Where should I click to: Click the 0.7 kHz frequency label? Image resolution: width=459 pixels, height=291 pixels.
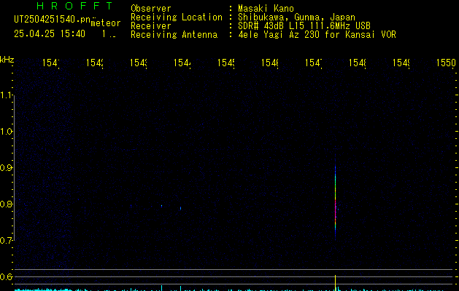[x=7, y=241]
